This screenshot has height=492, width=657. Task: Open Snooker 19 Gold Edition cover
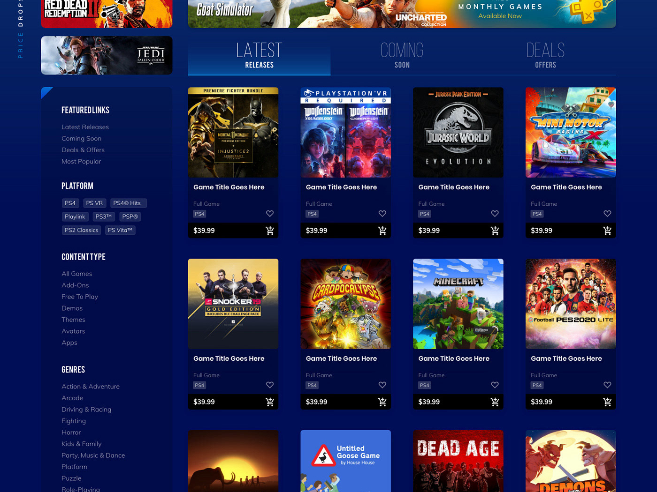coord(233,304)
